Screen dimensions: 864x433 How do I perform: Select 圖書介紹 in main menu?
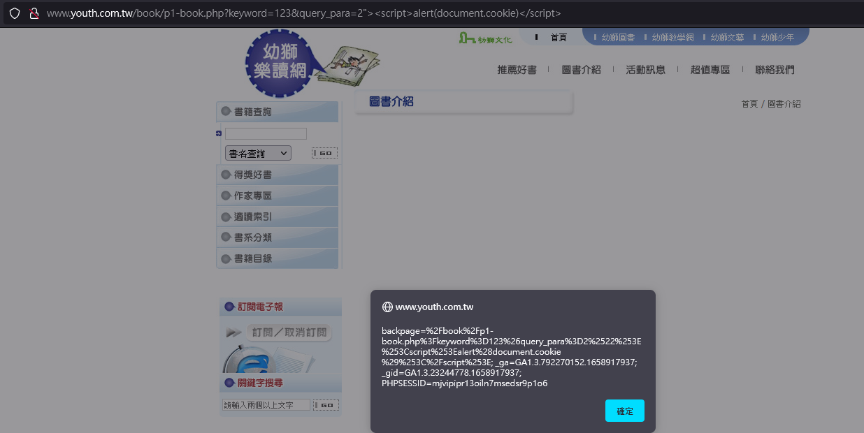[581, 70]
